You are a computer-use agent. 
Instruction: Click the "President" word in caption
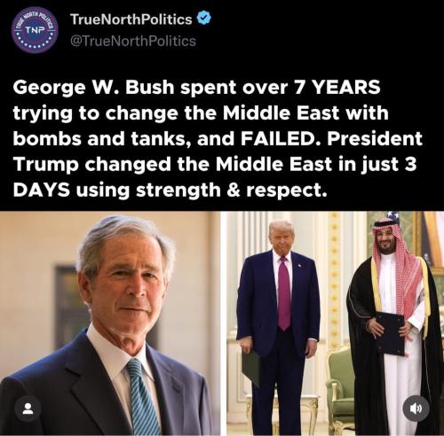[374, 139]
